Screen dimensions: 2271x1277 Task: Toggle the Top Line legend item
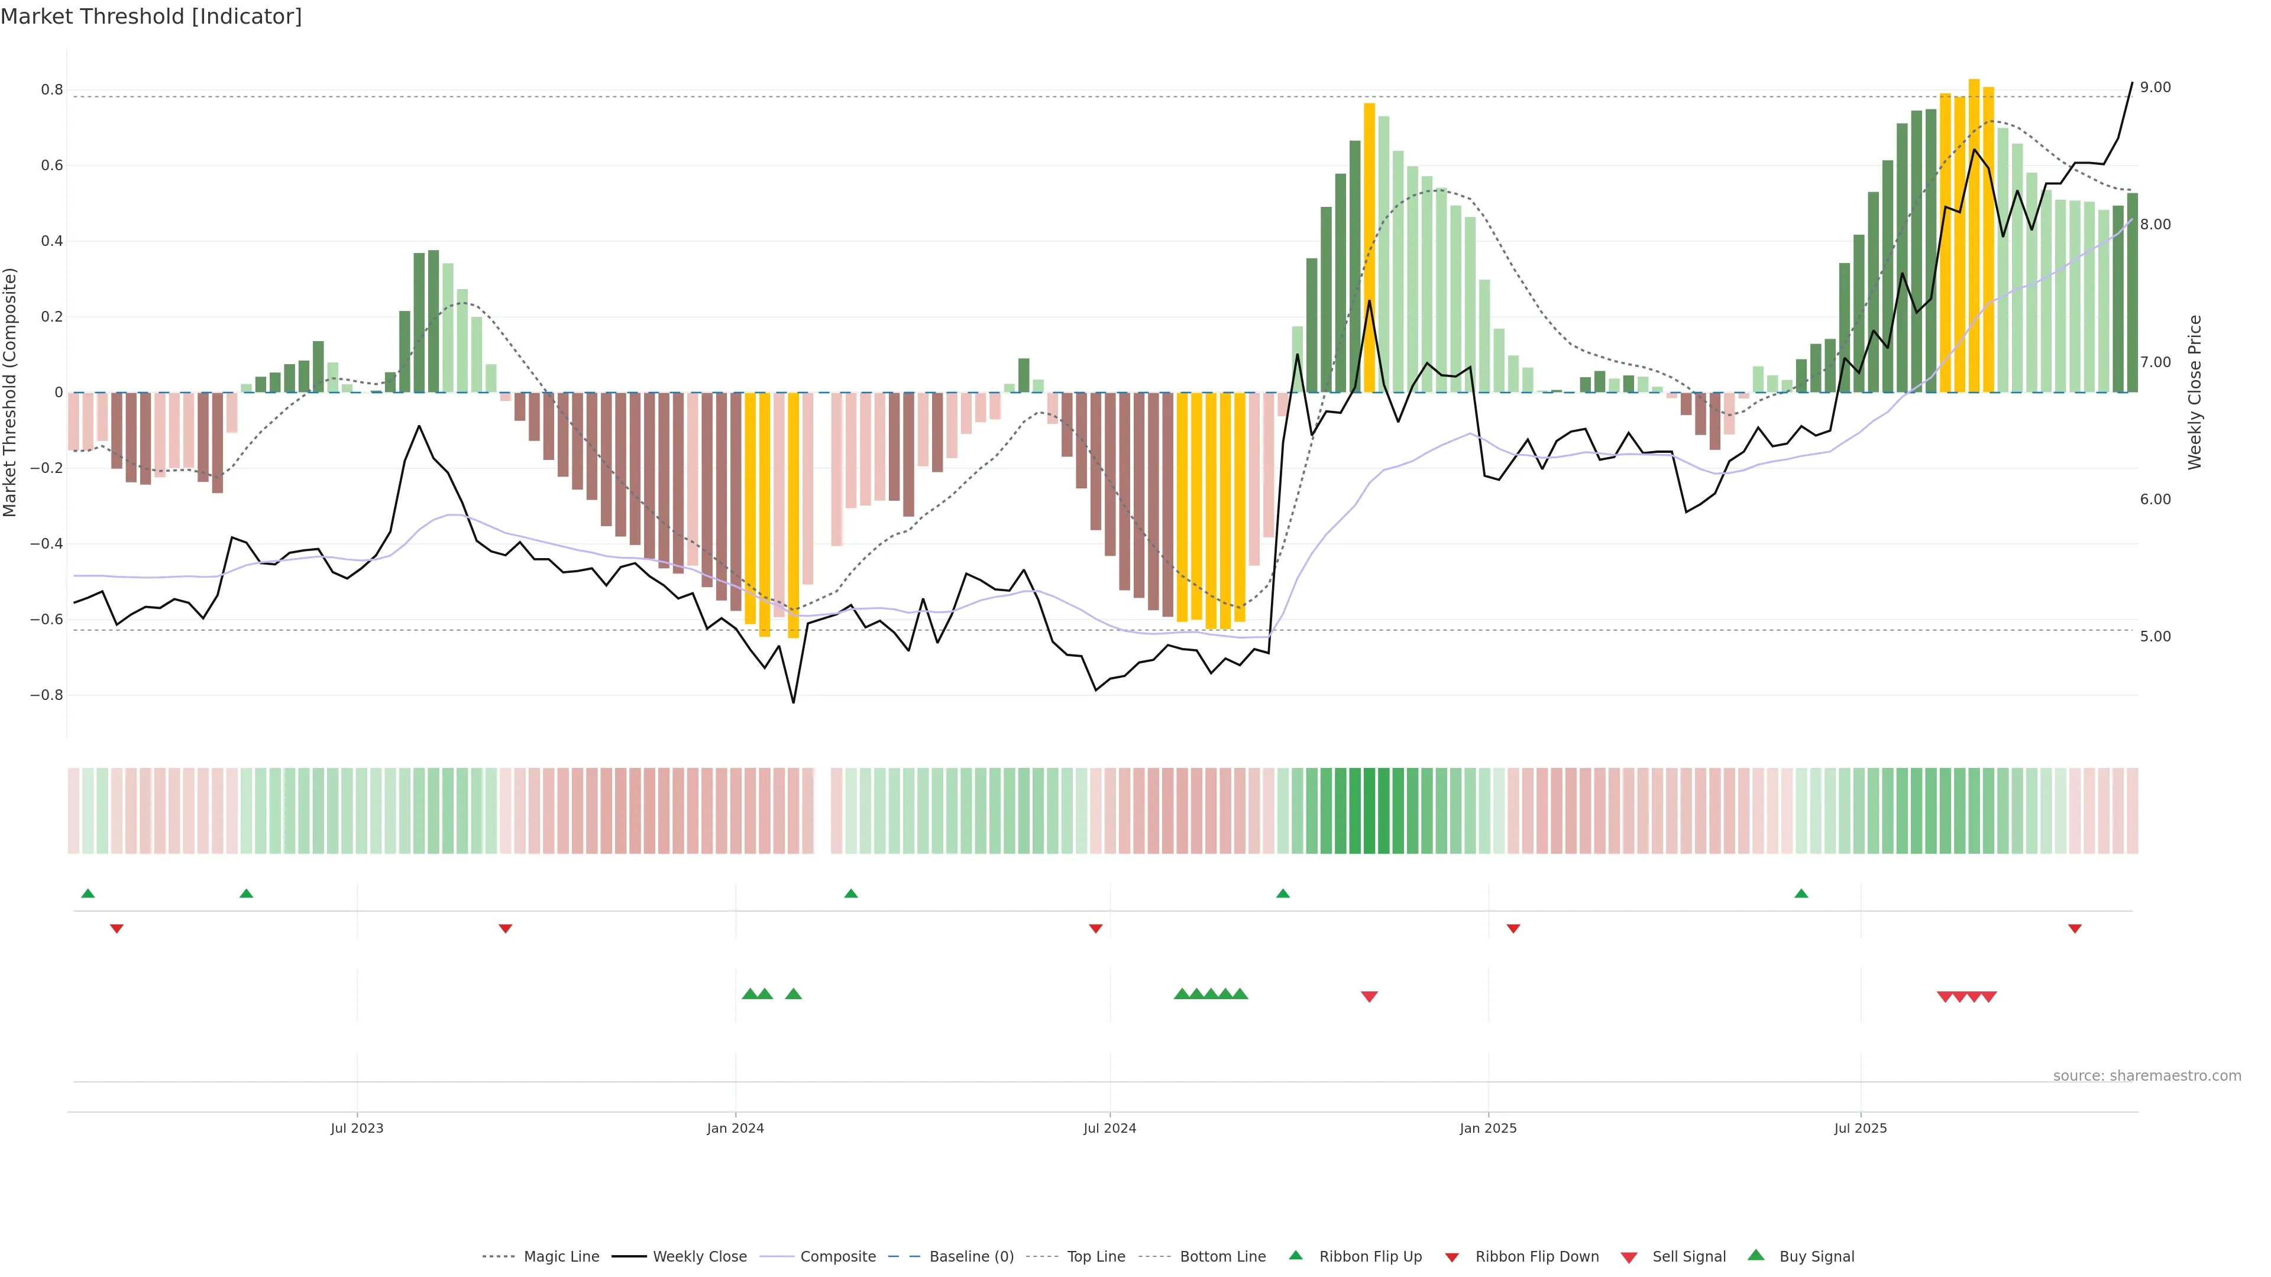pyautogui.click(x=1096, y=1257)
